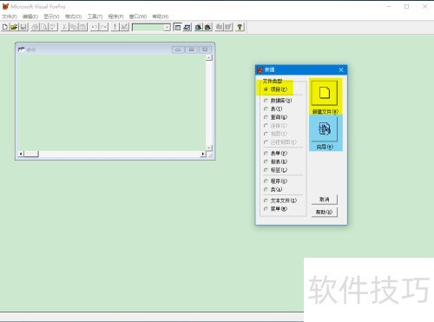434x322 pixels.
Task: Minimize the Command window
Action: 178,49
